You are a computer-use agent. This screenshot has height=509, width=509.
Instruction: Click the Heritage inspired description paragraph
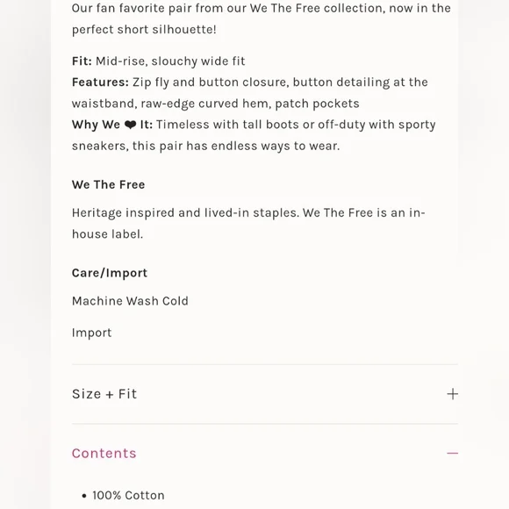(248, 223)
